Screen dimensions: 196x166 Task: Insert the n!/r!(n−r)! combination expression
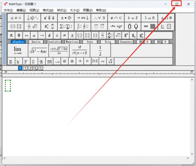[80, 50]
